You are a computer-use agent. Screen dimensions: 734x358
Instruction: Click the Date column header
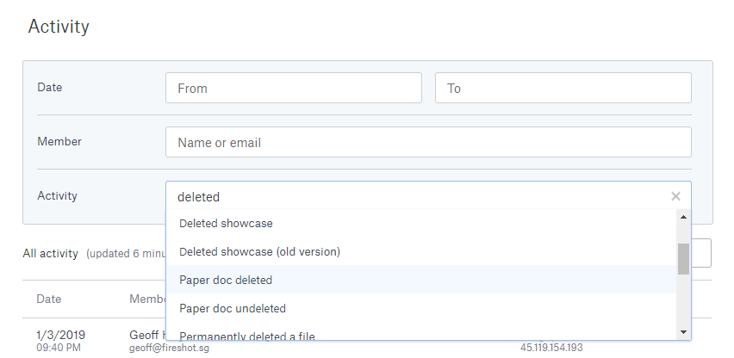(48, 299)
